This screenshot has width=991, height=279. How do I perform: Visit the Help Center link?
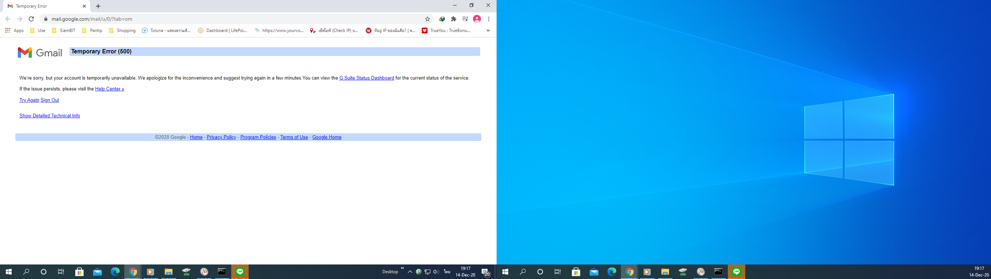[110, 89]
